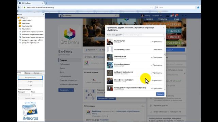The image size is (218, 122).
Task: Click inside the Макс loop count field
Action: (x=37, y=95)
